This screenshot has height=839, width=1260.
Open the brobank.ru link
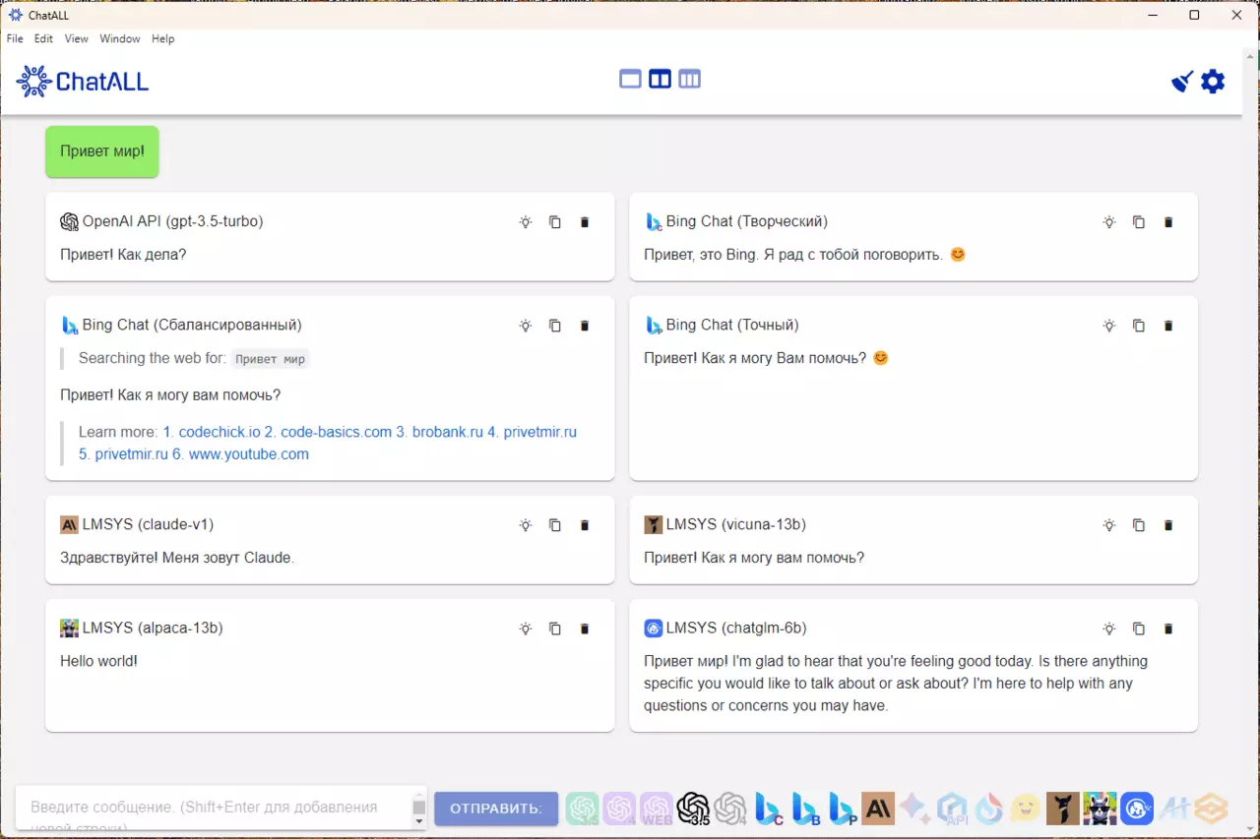(x=448, y=432)
